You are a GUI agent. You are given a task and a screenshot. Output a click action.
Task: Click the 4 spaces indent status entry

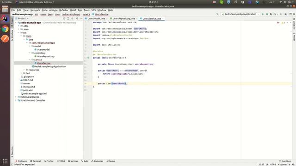(282, 165)
